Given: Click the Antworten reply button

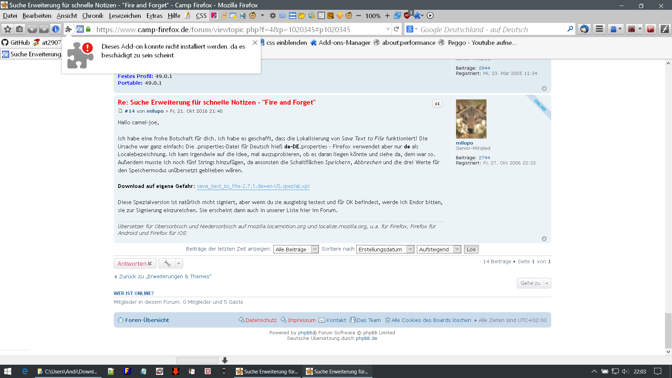Looking at the screenshot, I should 135,264.
